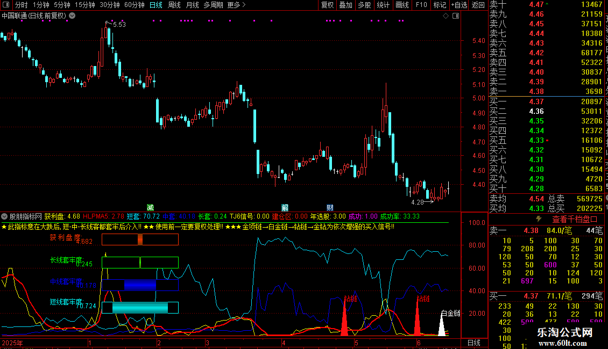
Task: Click the lightning bolt icon beside 查看千档盘口
Action: click(539, 219)
